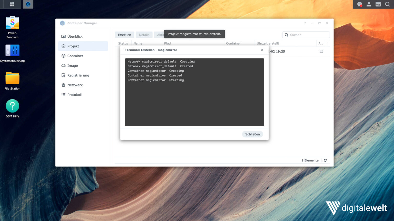Switch to the Überblick section
394x221 pixels.
coord(75,36)
